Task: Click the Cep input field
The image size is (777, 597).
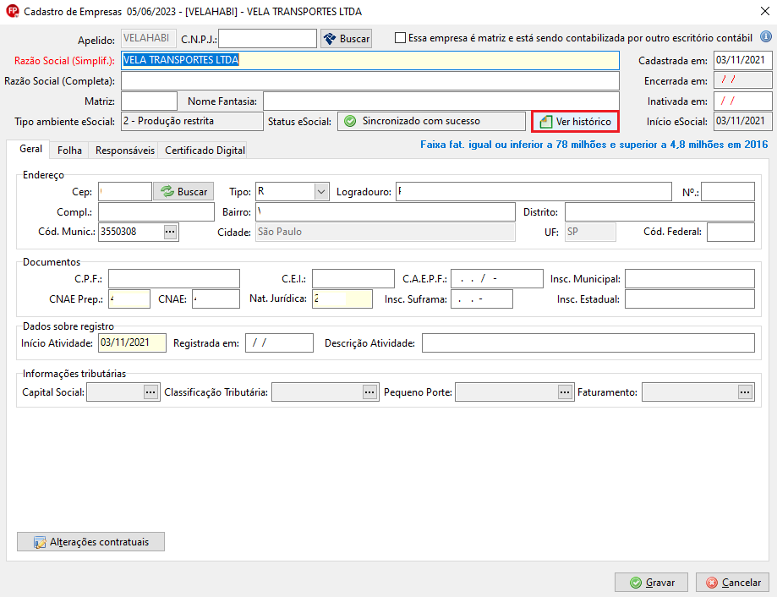Action: click(x=125, y=191)
